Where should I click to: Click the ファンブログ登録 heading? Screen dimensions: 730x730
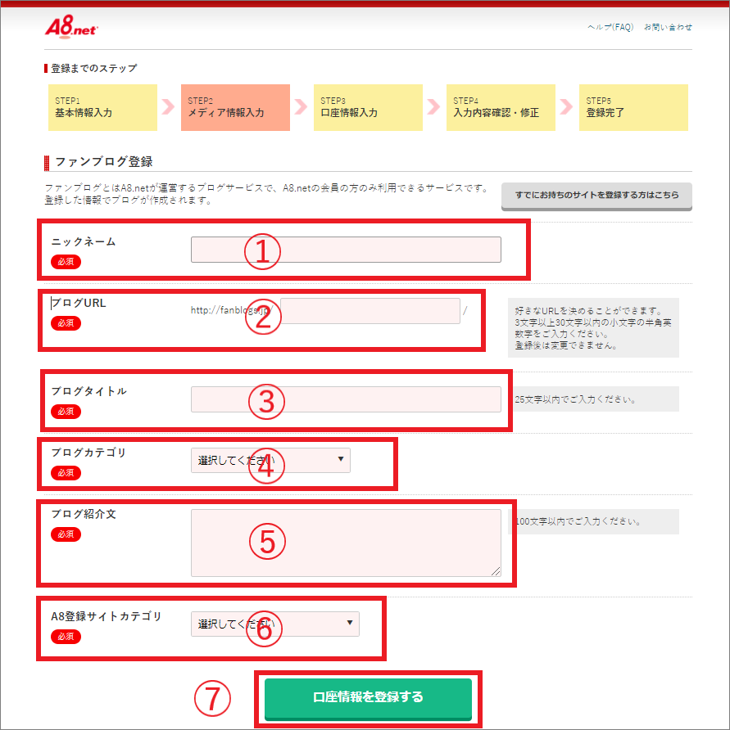(x=104, y=161)
